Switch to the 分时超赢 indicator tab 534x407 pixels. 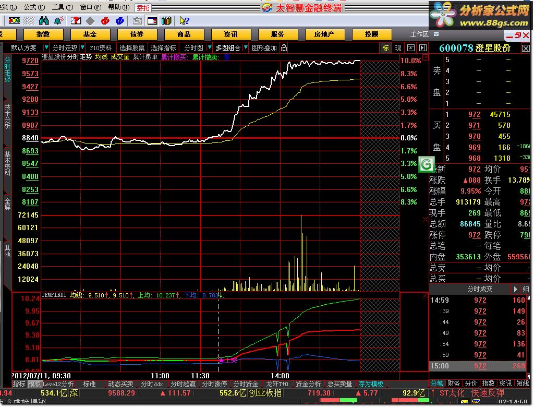(183, 384)
